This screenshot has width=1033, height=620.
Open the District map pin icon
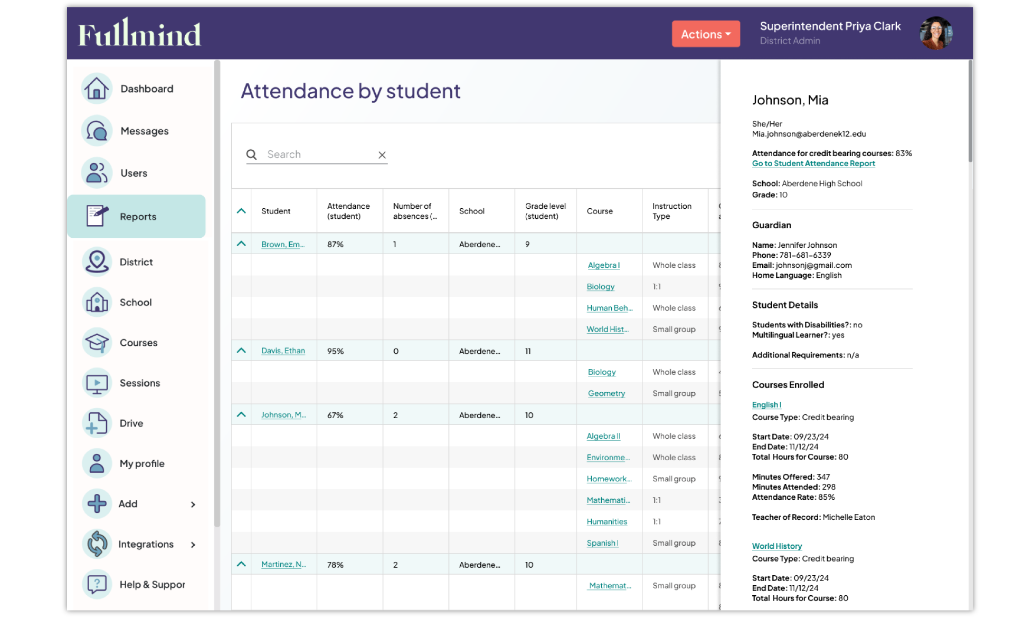[x=97, y=262]
